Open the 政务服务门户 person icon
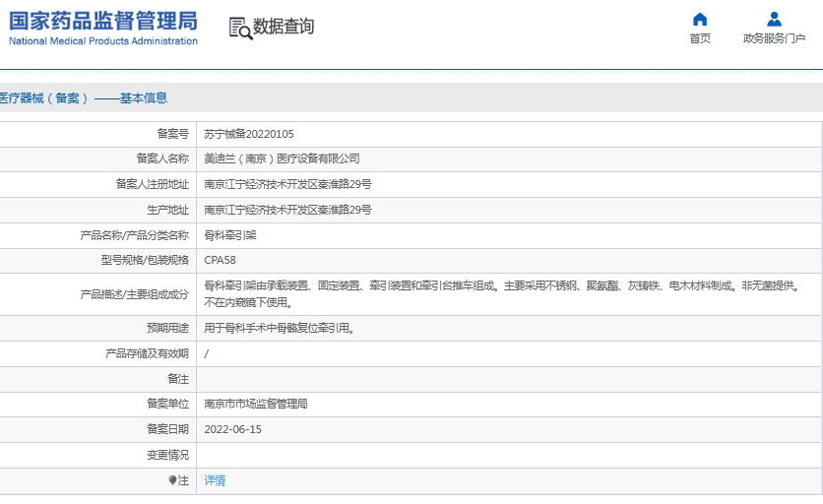The height and width of the screenshot is (504, 823). [774, 20]
